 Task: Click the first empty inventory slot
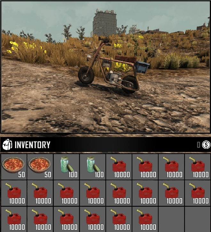pos(171,219)
